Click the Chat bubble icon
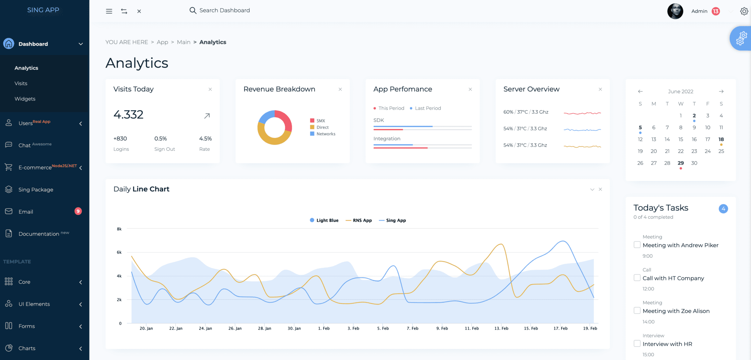Screen dimensions: 751x360 9,145
